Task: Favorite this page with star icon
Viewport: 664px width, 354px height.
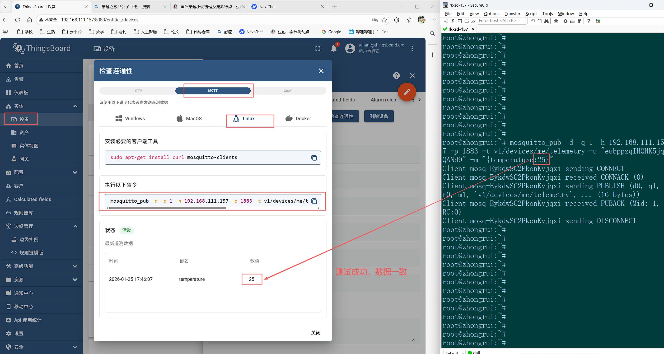Action: 384,20
